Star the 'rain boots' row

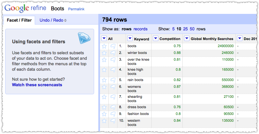pos(104,80)
